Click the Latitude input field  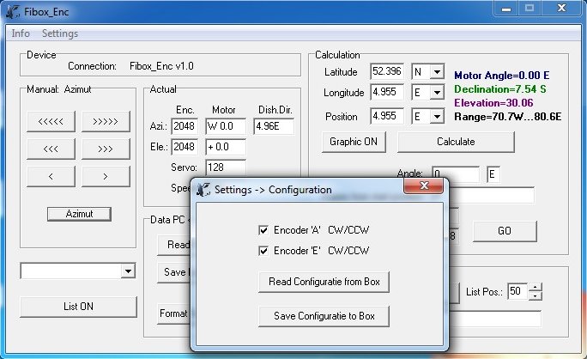coord(389,72)
